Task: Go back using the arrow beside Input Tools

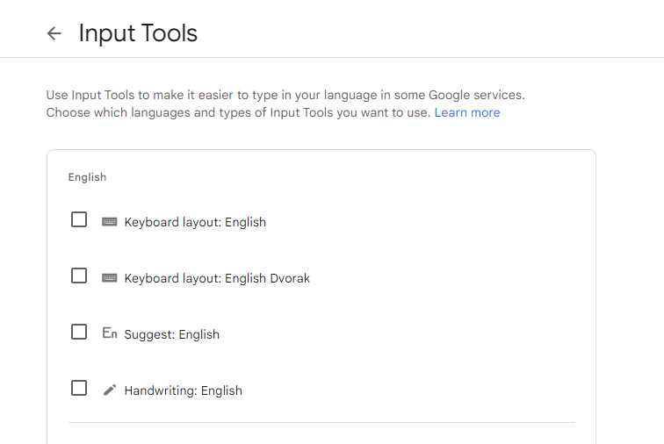Action: coord(54,33)
